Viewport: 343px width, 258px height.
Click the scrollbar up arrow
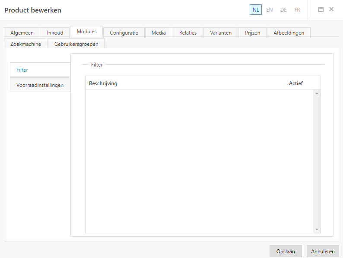pos(317,93)
